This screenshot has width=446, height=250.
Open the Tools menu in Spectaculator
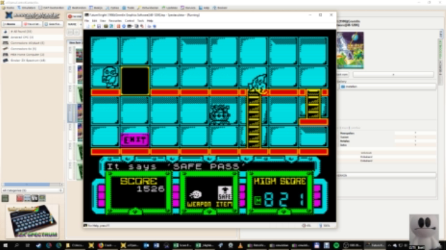click(x=141, y=21)
